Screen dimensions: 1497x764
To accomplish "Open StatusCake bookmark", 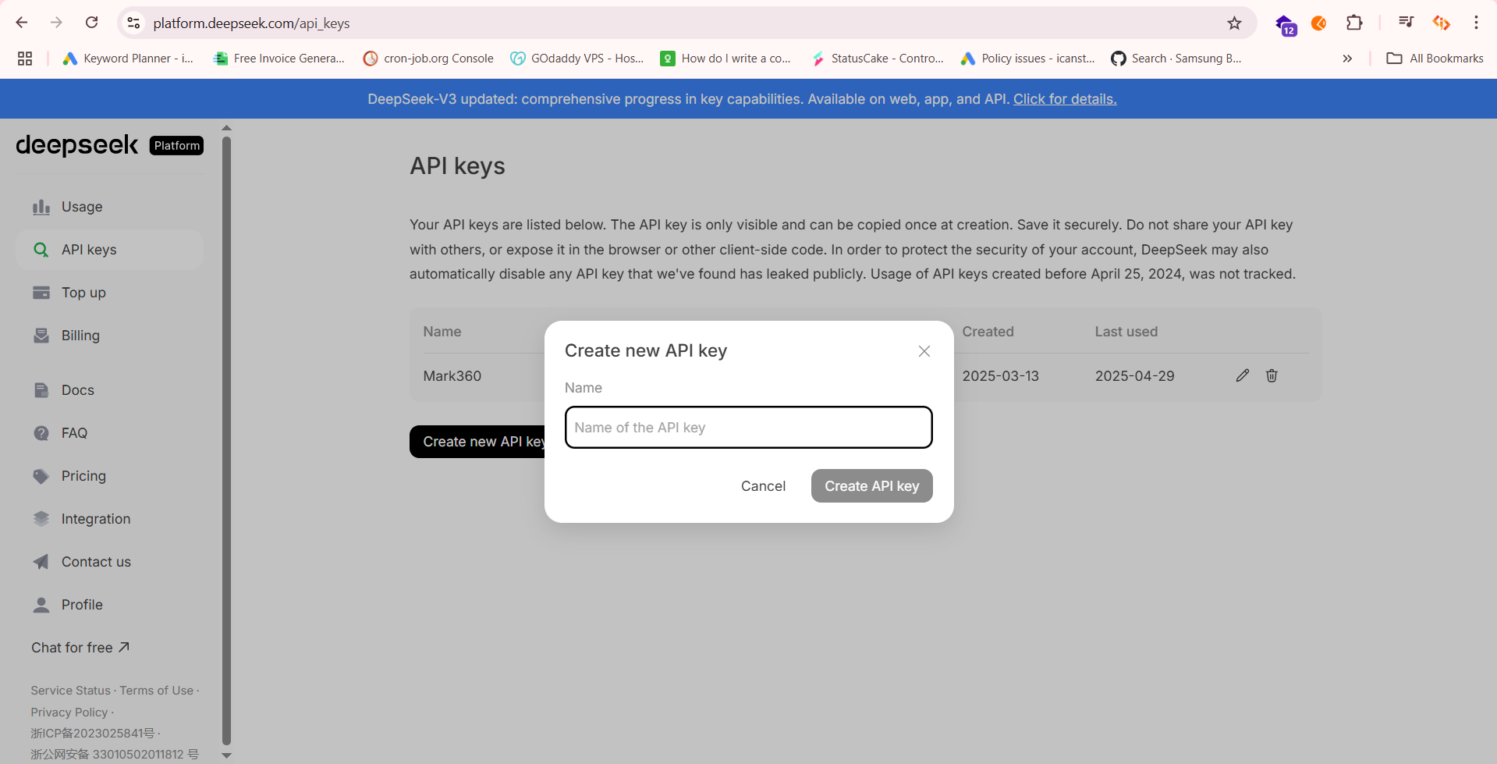I will coord(878,59).
